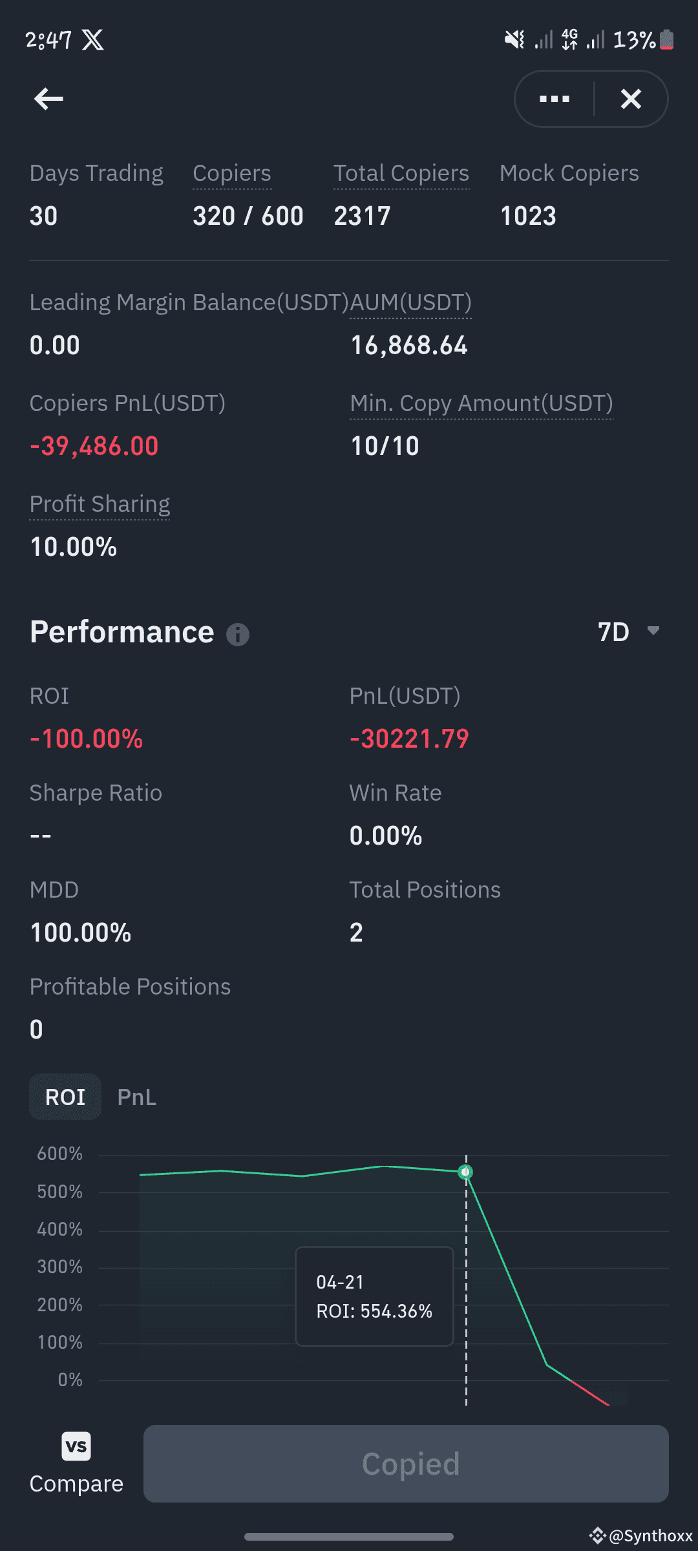The width and height of the screenshot is (698, 1551).
Task: Show Min. Copy Amount(USDT) info
Action: click(481, 403)
